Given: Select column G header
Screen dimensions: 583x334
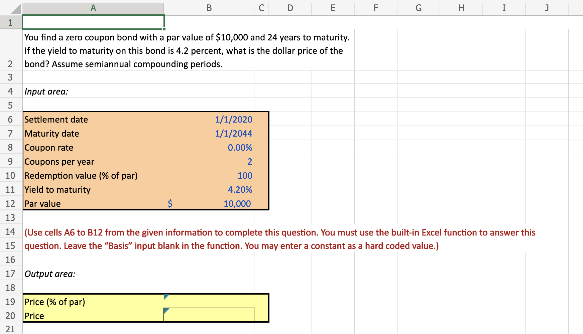Looking at the screenshot, I should [x=419, y=8].
